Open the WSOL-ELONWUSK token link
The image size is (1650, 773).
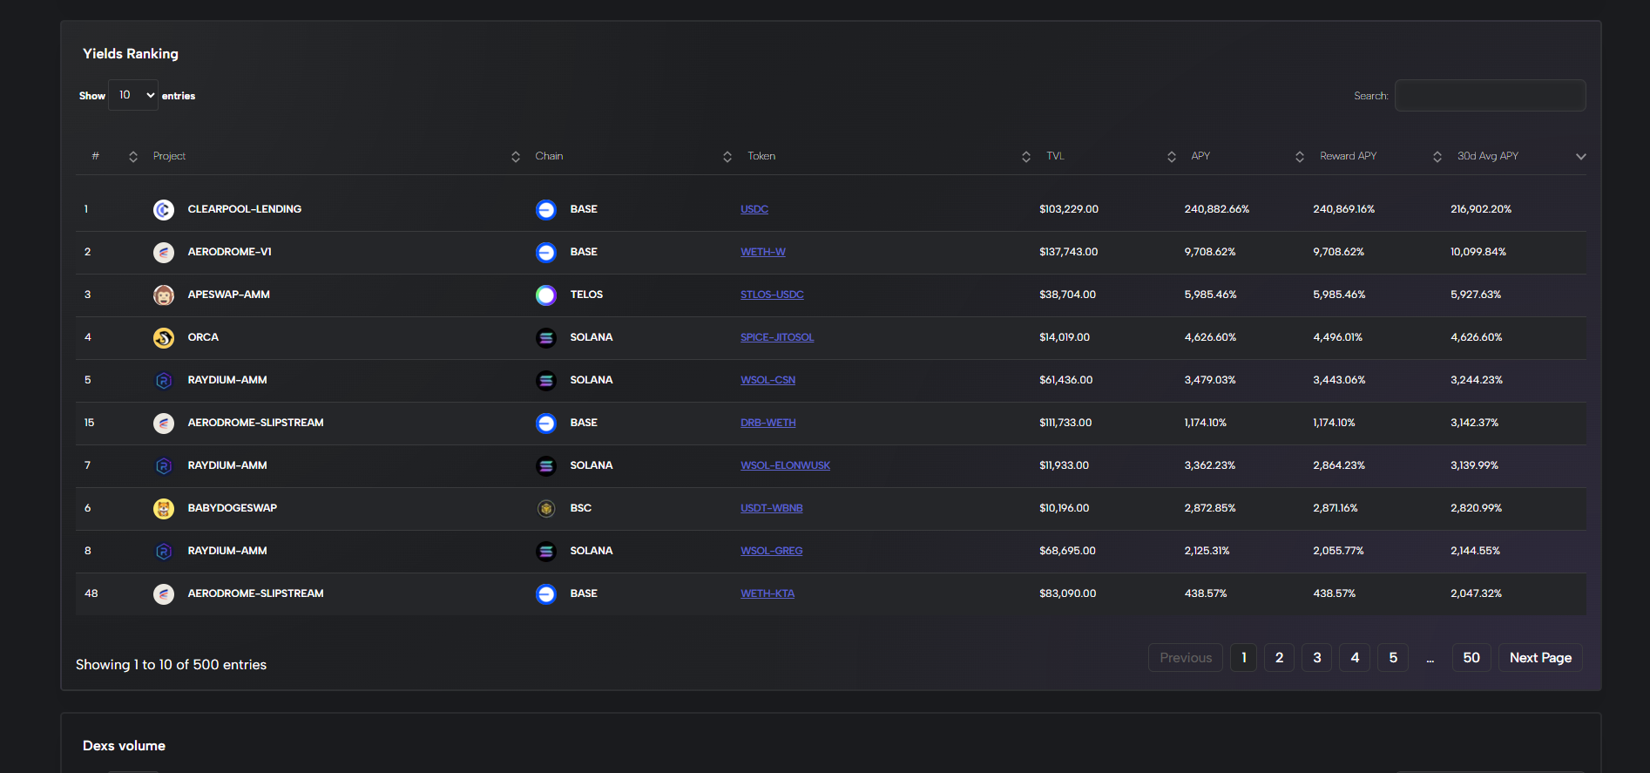point(784,465)
